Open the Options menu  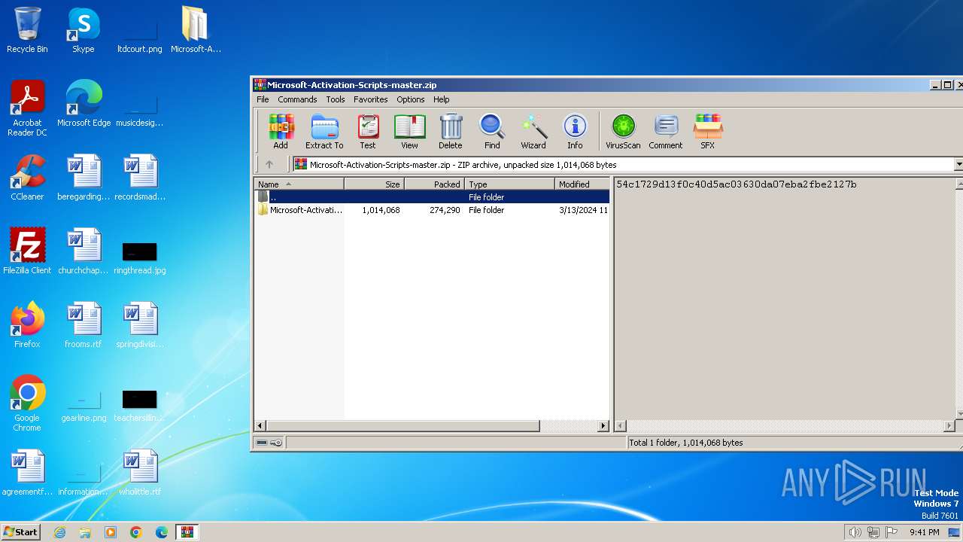tap(411, 99)
